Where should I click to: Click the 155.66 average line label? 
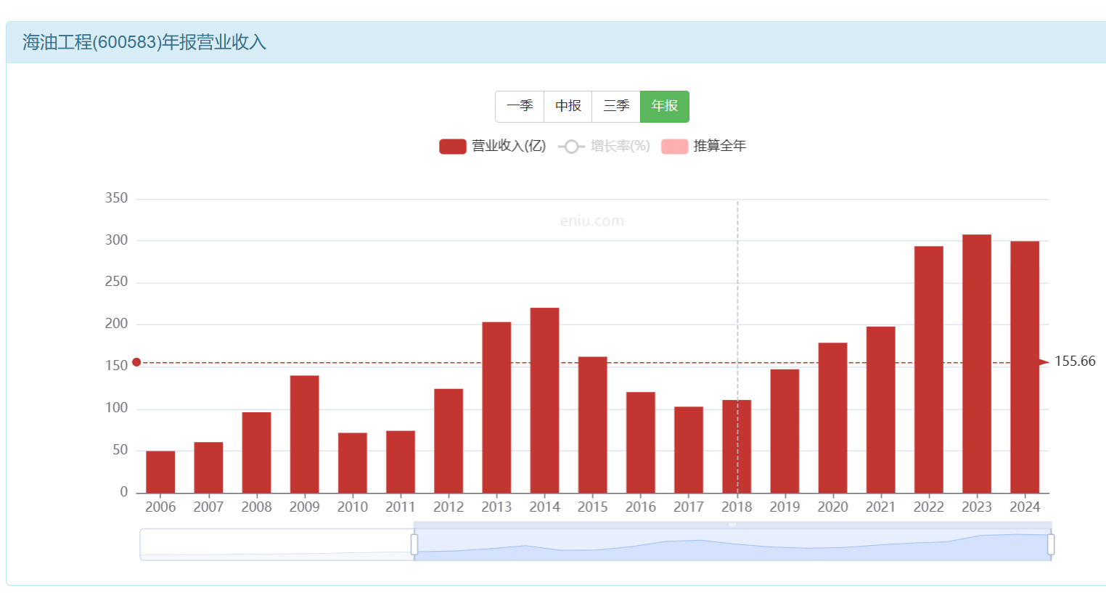point(1075,361)
